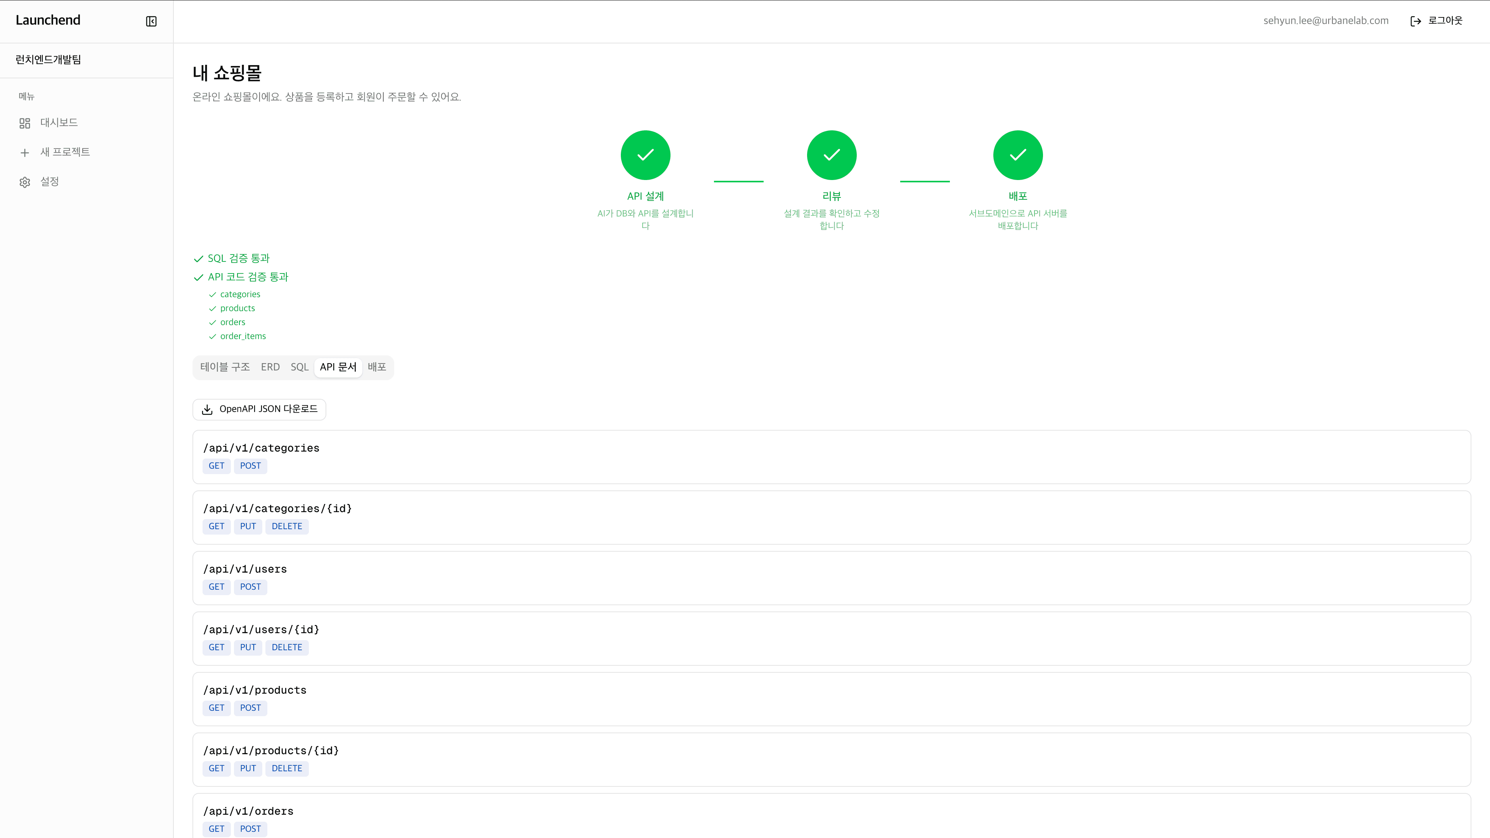Click PUT on /api/v1/products/{id}
This screenshot has width=1490, height=838.
pyautogui.click(x=248, y=769)
